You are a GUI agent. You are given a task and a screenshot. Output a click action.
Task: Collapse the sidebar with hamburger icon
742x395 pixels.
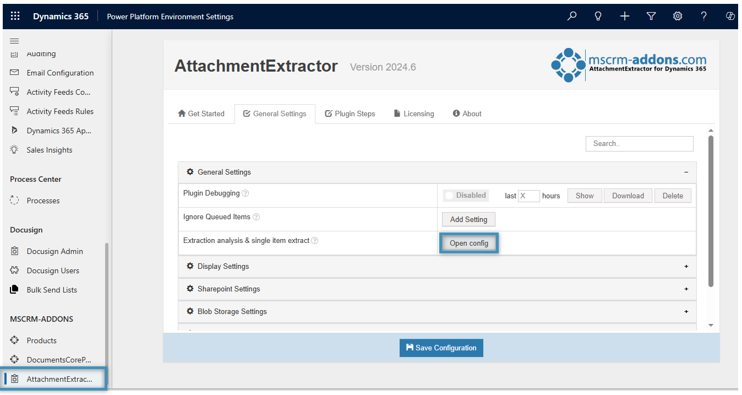coord(14,41)
